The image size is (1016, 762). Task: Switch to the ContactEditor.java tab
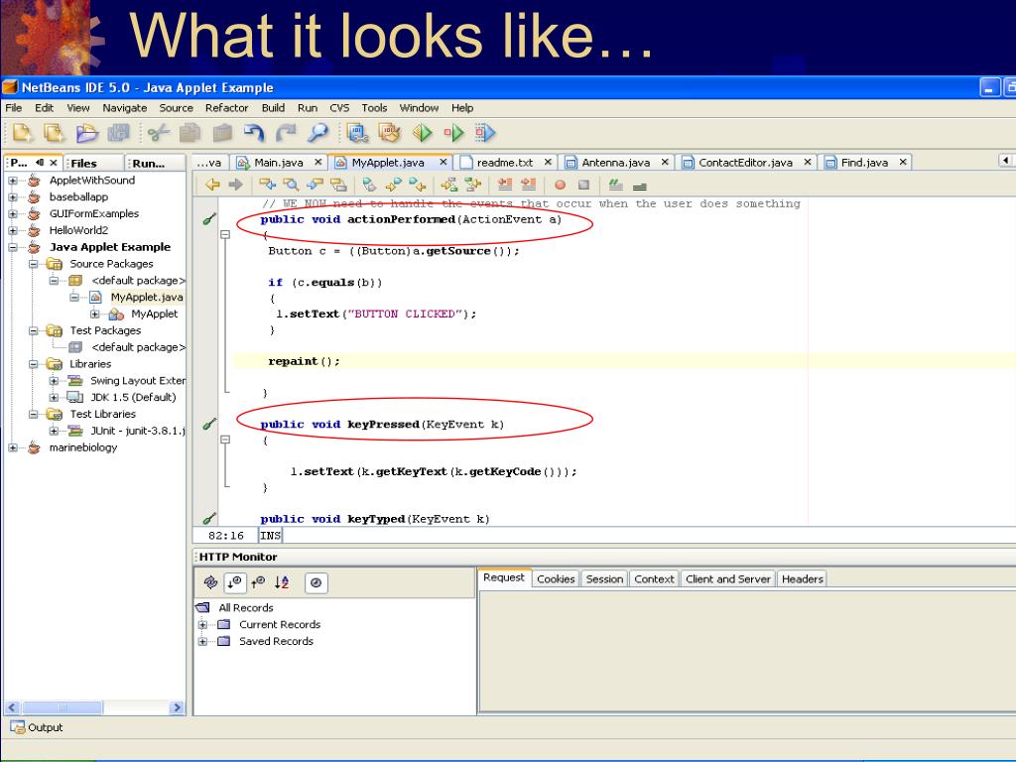click(745, 162)
